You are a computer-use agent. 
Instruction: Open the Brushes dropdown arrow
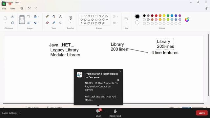point(71,23)
